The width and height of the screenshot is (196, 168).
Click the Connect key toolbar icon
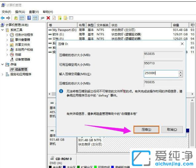(x=42, y=18)
